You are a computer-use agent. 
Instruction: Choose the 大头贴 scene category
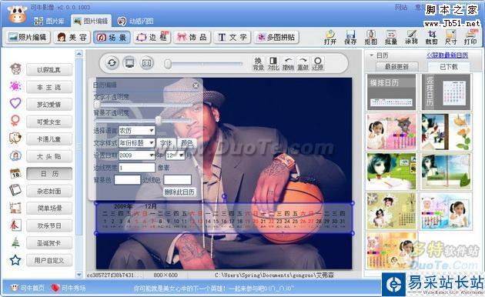(49, 156)
